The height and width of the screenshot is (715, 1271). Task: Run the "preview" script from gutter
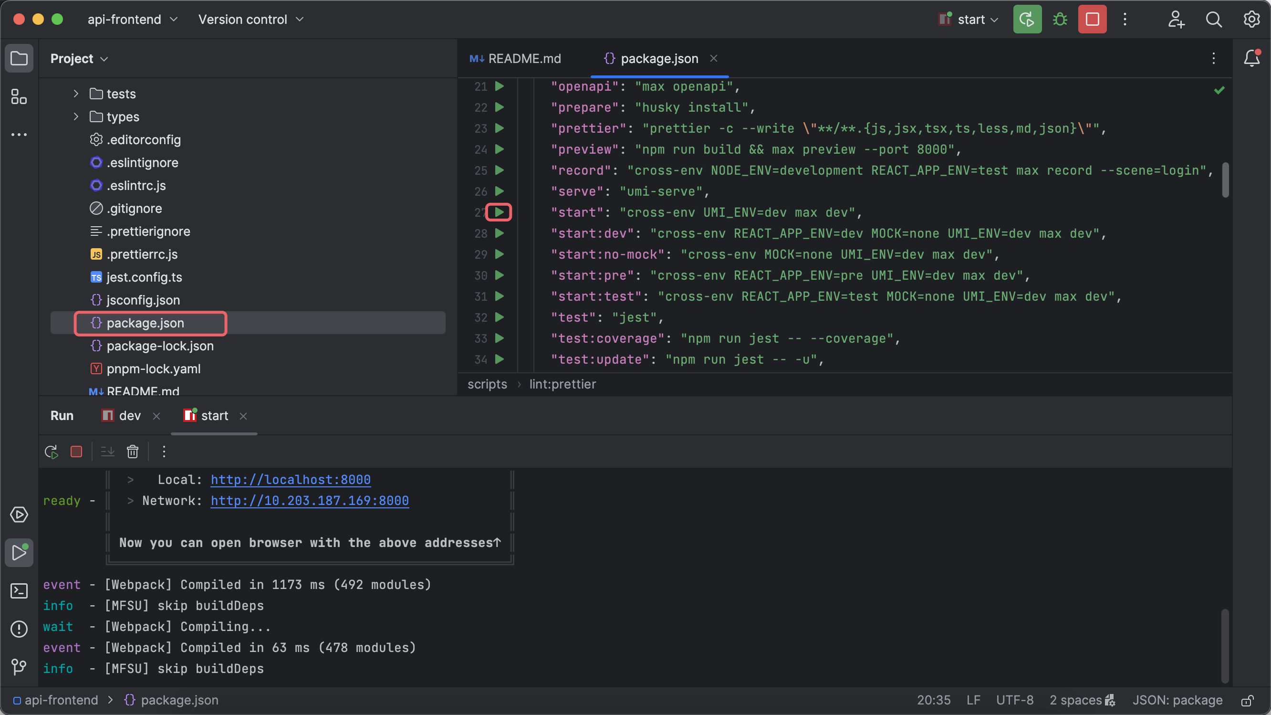click(x=499, y=149)
